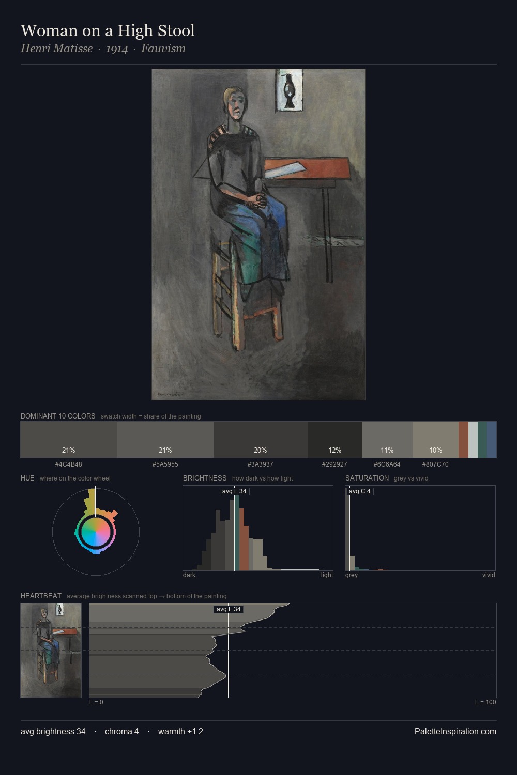This screenshot has height=775, width=517.
Task: Click the hex code '#3A3937'
Action: pos(261,464)
